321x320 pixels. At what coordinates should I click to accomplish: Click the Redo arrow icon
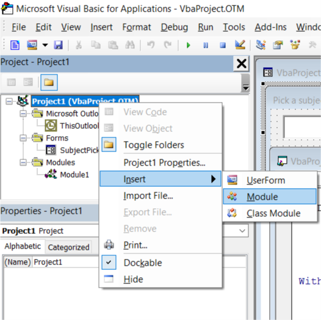click(168, 45)
